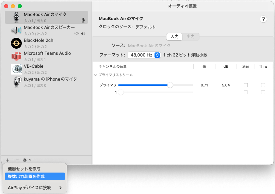Select VB-Cable in the device list
275x194 pixels.
[47, 69]
